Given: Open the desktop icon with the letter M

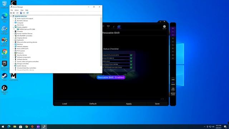Looking at the screenshot, I should point(14,77).
